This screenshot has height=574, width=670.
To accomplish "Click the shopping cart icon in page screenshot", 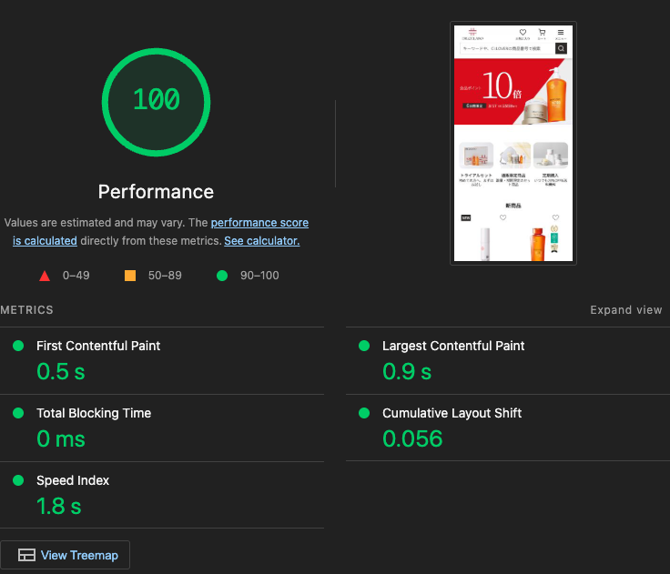I will (542, 33).
